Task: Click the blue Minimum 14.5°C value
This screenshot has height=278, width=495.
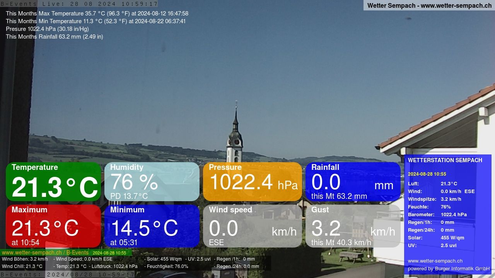Action: tap(144, 228)
